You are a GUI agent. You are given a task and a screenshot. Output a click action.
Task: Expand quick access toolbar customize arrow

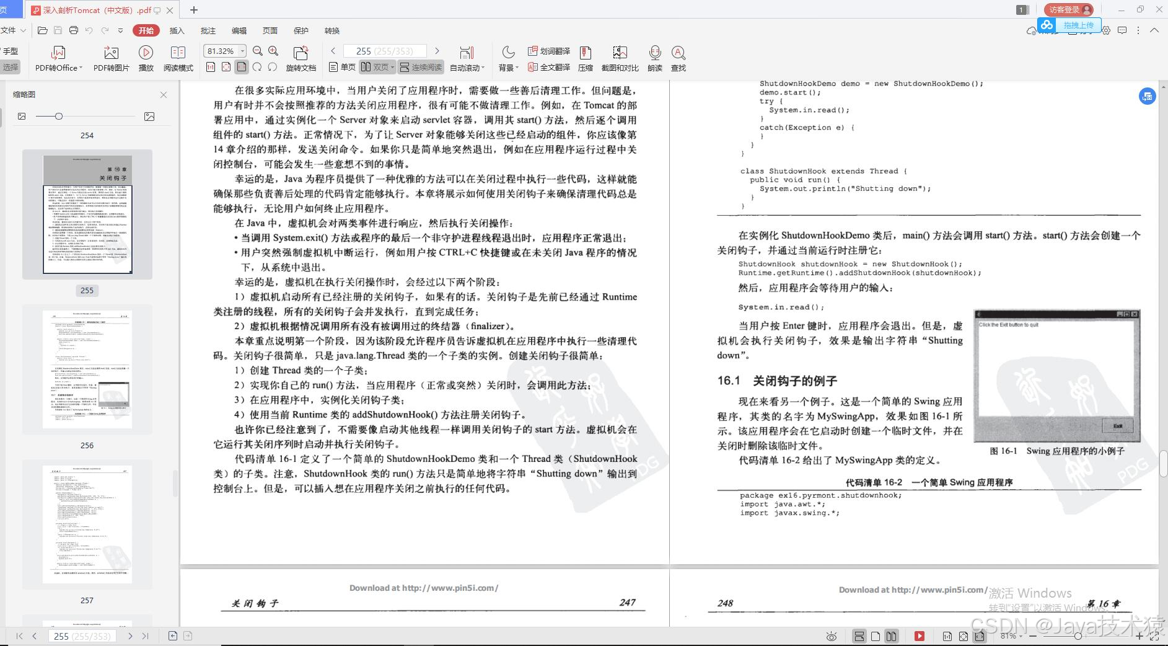click(x=120, y=30)
